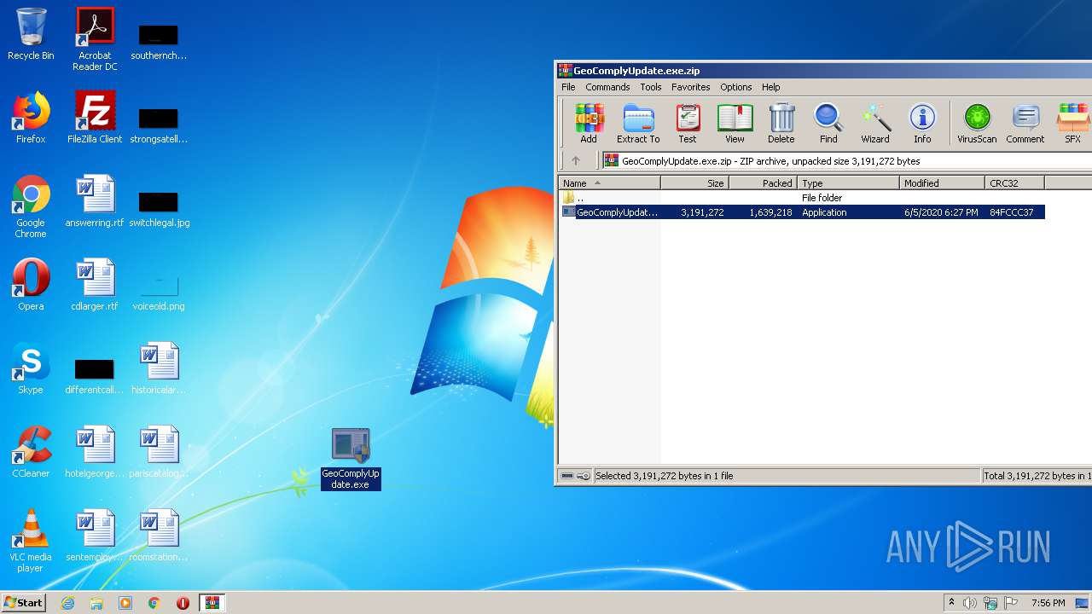This screenshot has height=614, width=1092.
Task: Open Chrome from the taskbar
Action: coord(154,603)
